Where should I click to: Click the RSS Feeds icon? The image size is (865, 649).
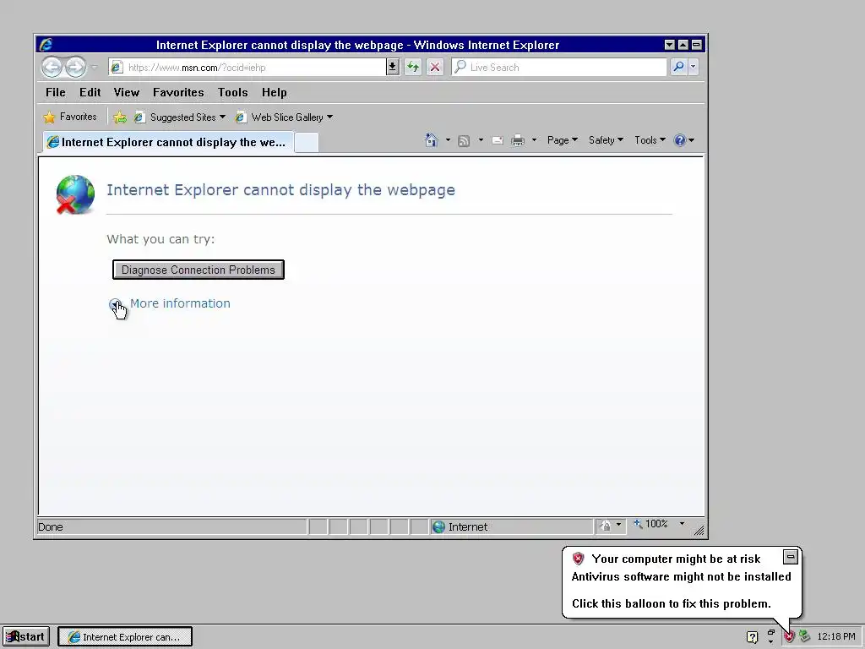click(464, 141)
